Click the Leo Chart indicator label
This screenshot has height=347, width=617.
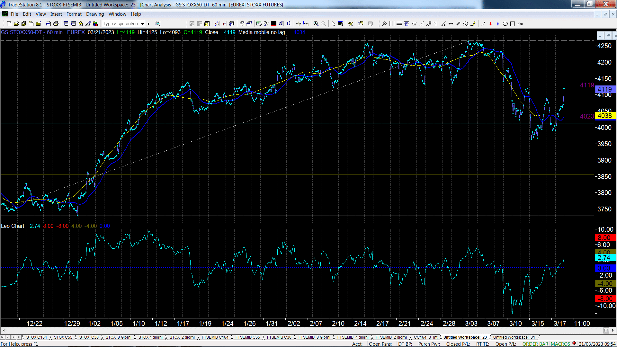coord(13,226)
